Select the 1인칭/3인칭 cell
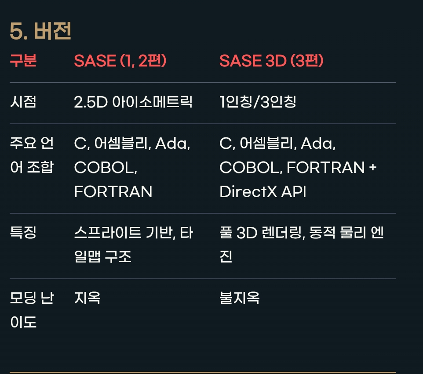 (x=258, y=102)
